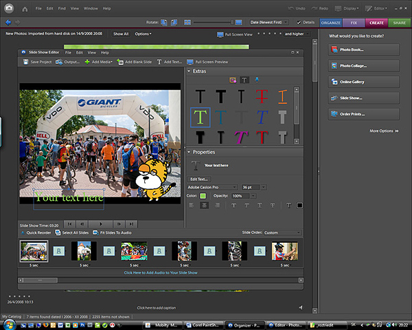Select the Narration microphone icon in Extras

[255, 80]
